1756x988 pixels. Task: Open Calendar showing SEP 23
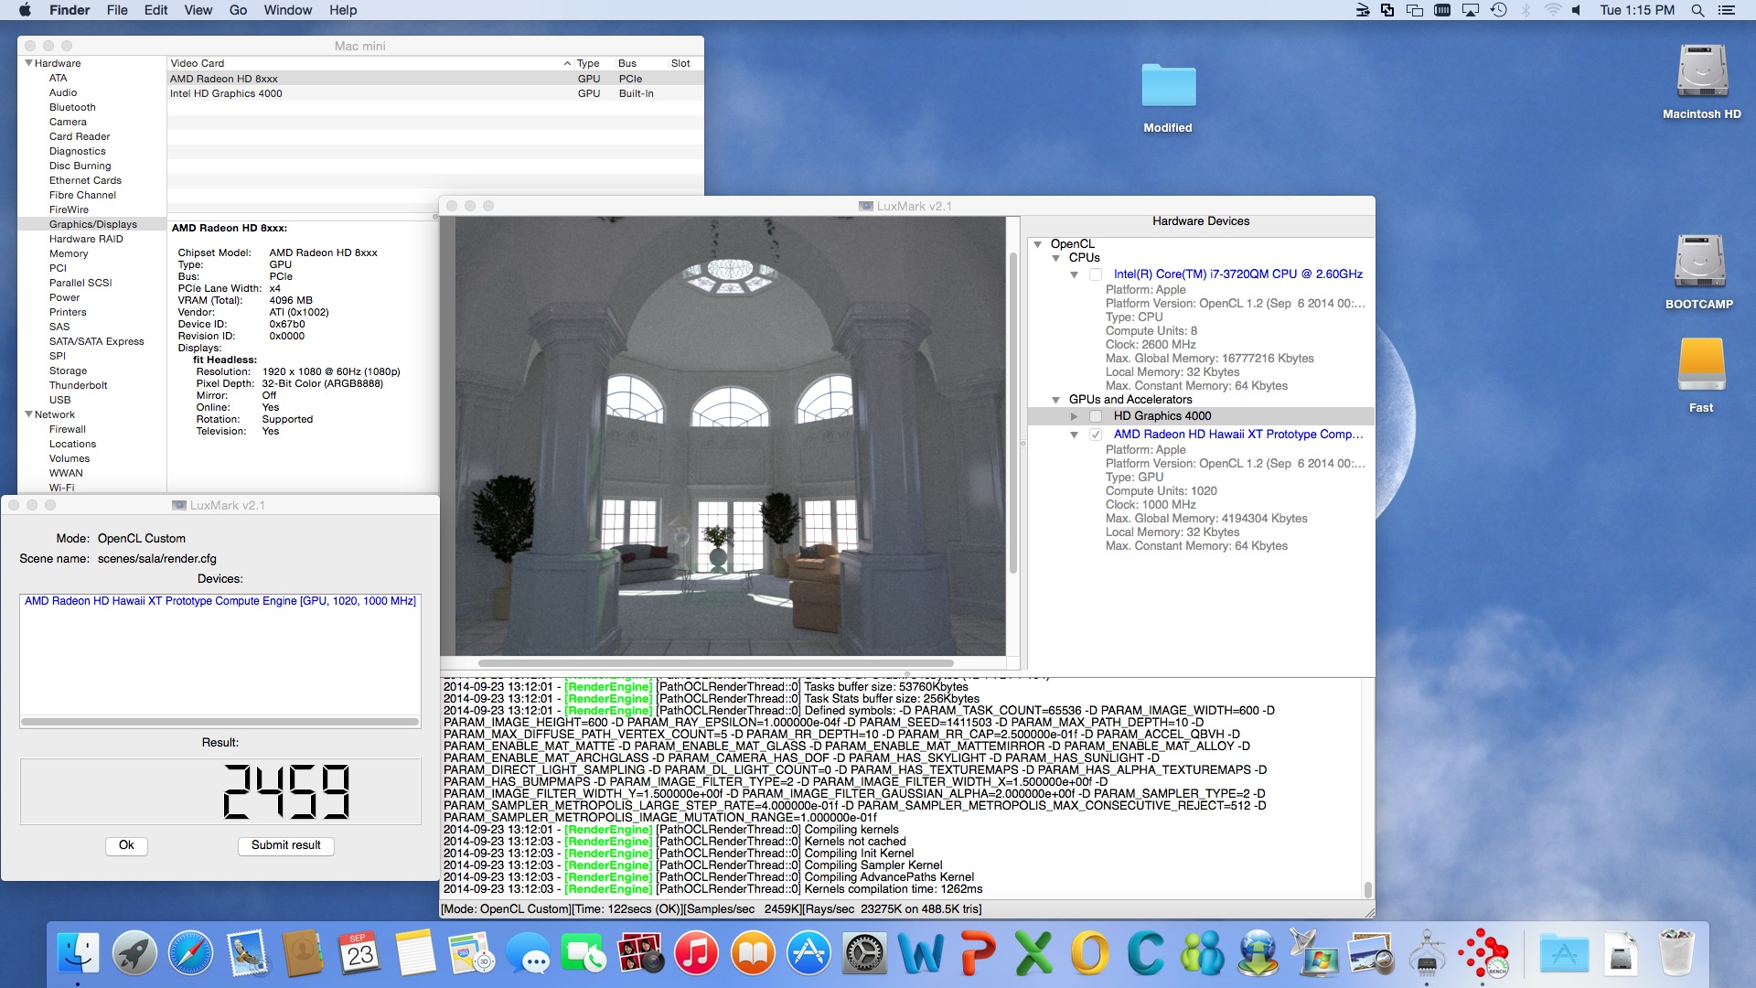pos(359,953)
